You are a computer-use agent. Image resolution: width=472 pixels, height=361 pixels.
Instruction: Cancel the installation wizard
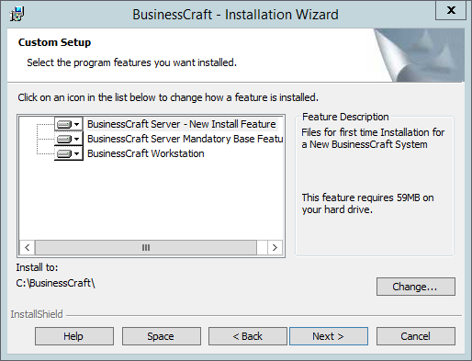(x=416, y=336)
